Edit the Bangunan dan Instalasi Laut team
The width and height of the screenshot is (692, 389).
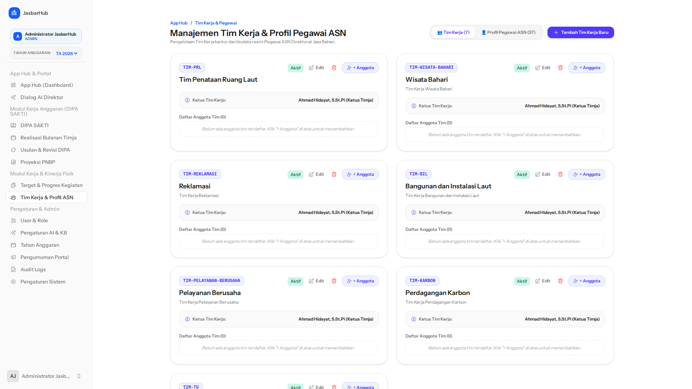click(x=543, y=174)
